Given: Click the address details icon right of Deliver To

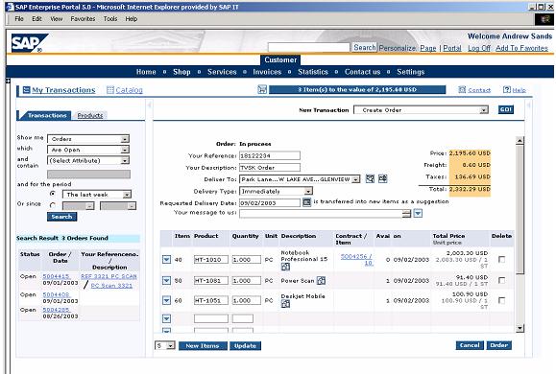Looking at the screenshot, I should tap(382, 178).
